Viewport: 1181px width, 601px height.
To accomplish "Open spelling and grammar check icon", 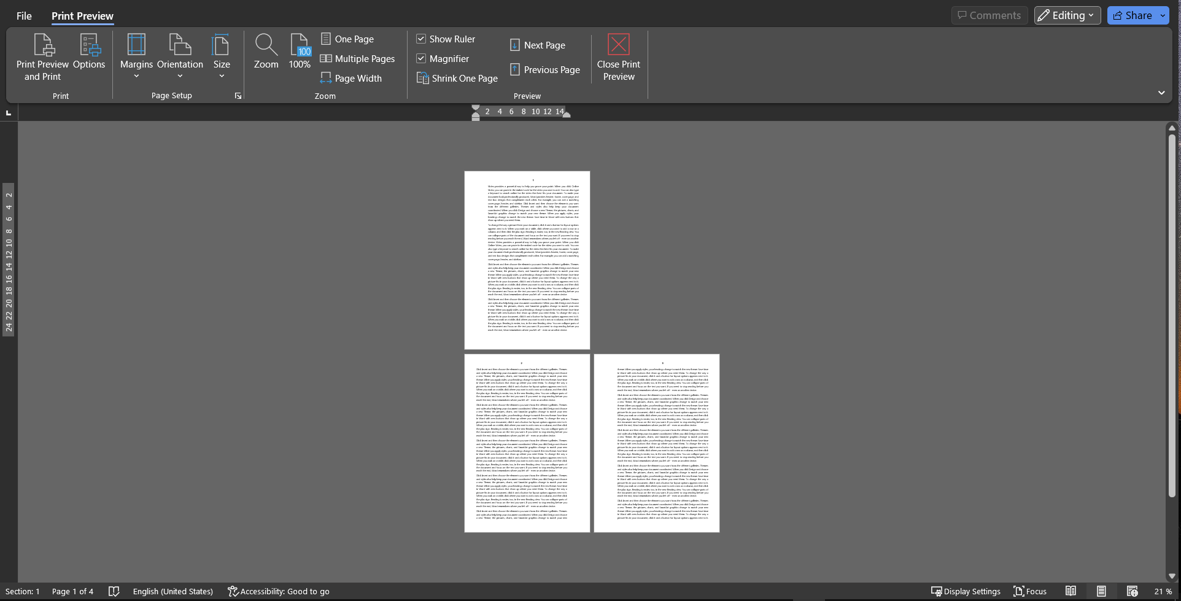I will pyautogui.click(x=114, y=591).
